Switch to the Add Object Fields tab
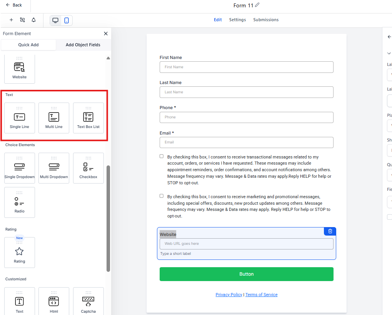This screenshot has width=392, height=315. [83, 45]
